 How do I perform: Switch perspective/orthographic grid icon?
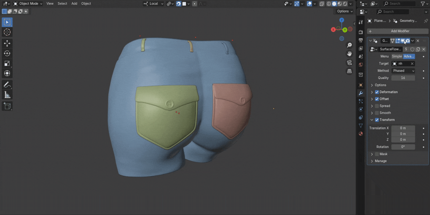pyautogui.click(x=349, y=71)
